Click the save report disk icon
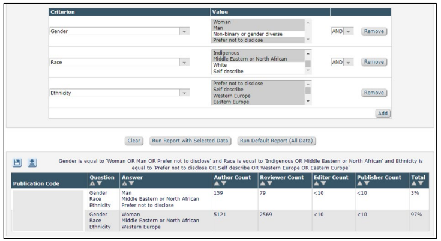Viewport: 441px width, 241px height. 18,163
